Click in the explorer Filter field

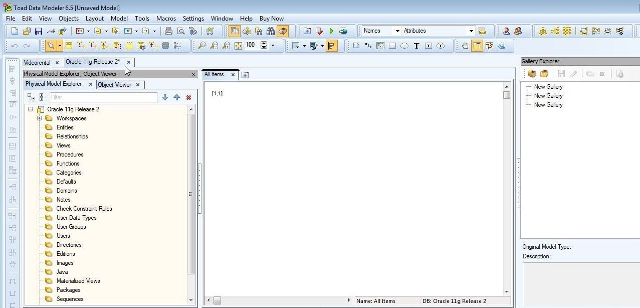pos(103,97)
